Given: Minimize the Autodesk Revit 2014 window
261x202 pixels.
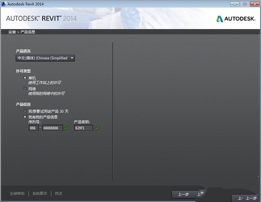Looking at the screenshot, I should click(x=235, y=4).
